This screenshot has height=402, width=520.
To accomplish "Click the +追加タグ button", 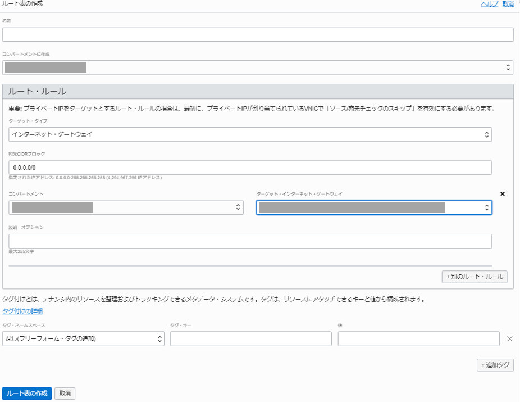I will point(495,365).
